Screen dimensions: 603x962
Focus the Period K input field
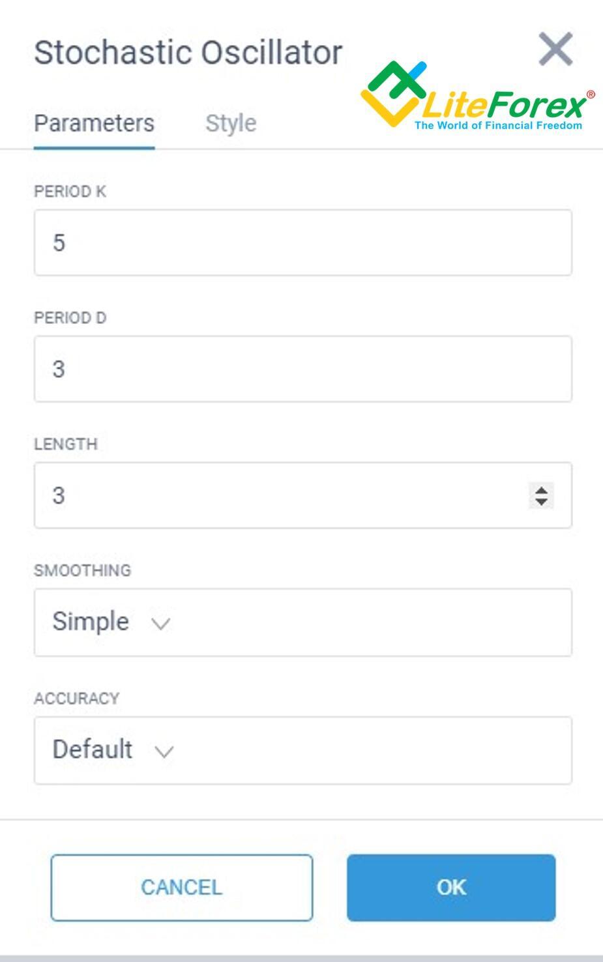click(303, 242)
